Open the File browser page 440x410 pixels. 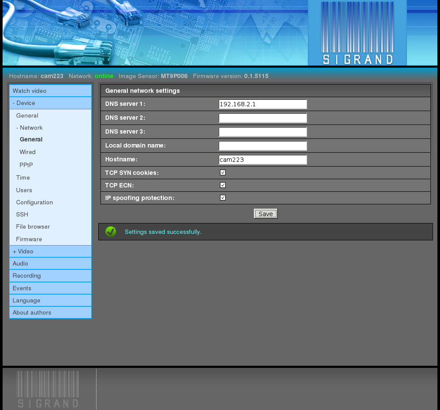point(33,226)
